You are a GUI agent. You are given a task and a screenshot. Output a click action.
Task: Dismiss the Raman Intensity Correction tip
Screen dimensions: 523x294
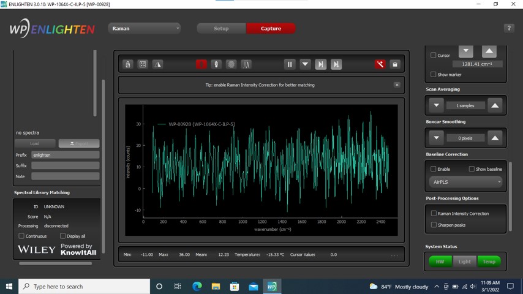click(x=397, y=85)
